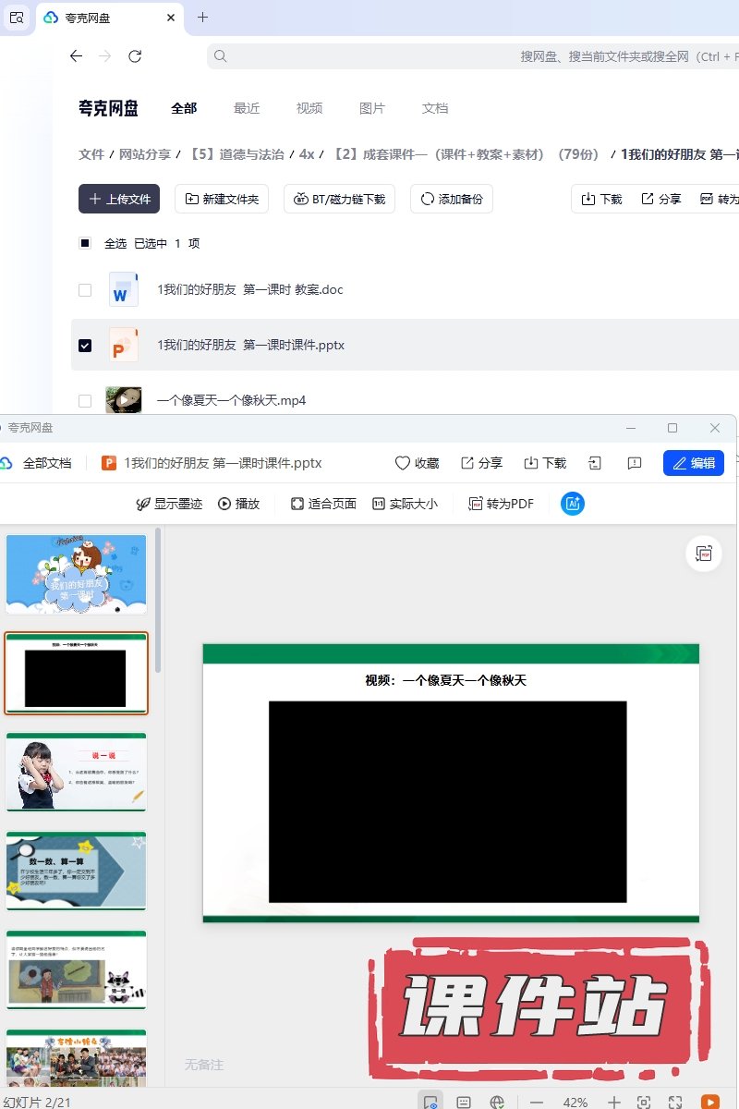Click the blue 编辑 edit button
739x1109 pixels.
coord(693,463)
